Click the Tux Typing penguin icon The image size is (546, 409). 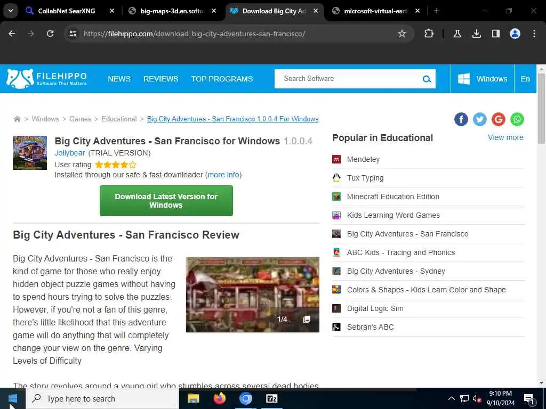click(336, 178)
